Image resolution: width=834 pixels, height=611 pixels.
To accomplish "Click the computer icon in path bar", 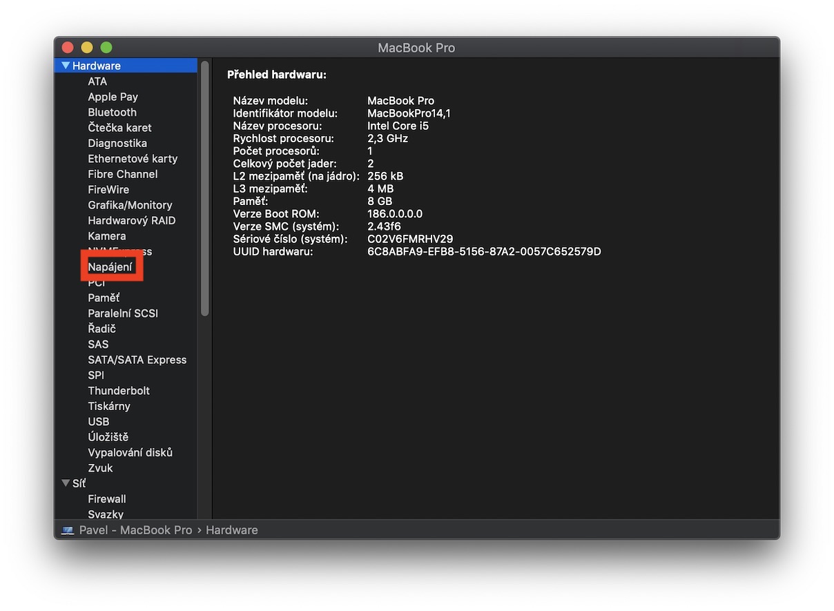I will [67, 530].
